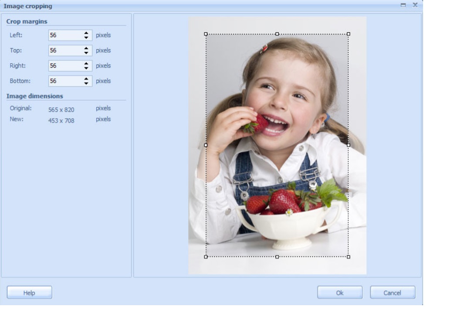Click the top-center crop handle
The width and height of the screenshot is (464, 330).
[277, 34]
